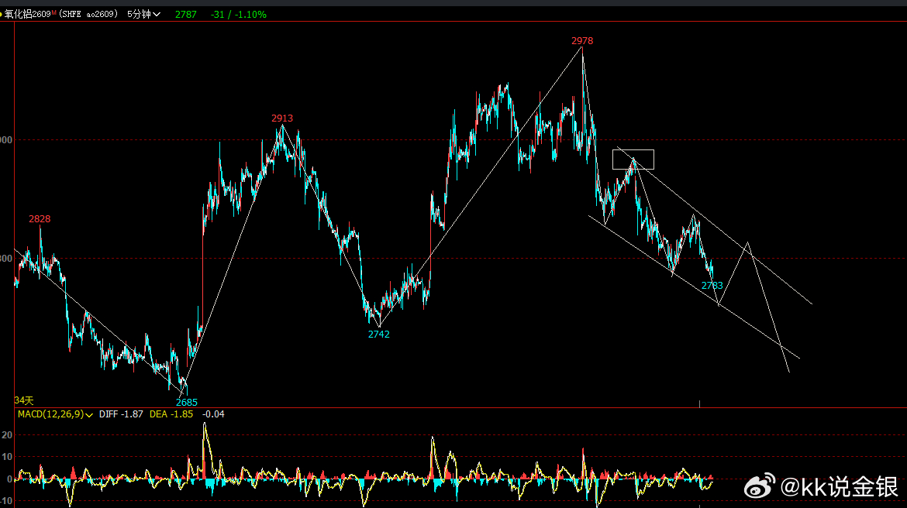Click the 34天 period label

[x=24, y=400]
